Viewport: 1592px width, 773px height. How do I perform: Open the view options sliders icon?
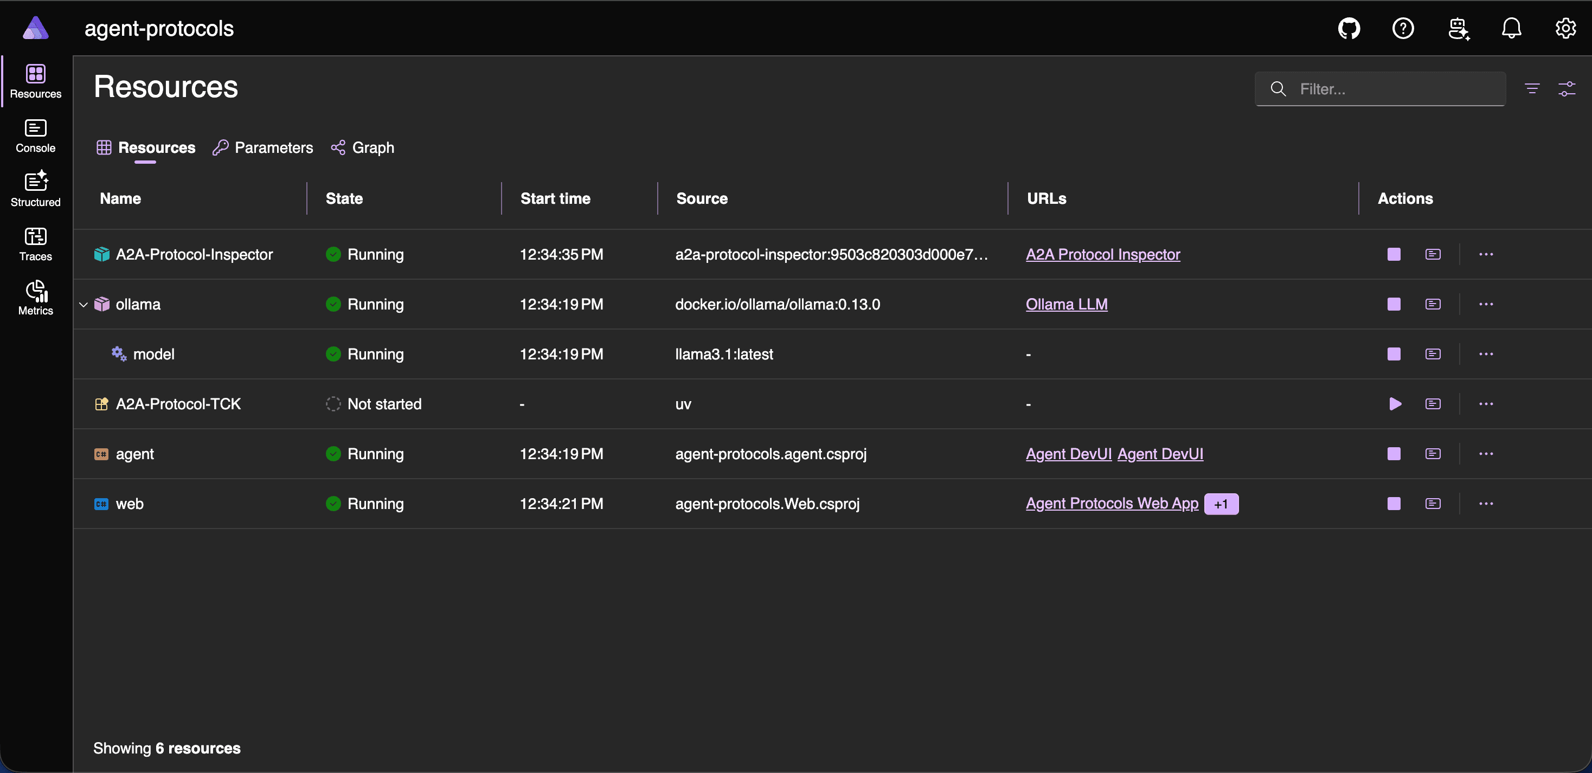(x=1567, y=89)
